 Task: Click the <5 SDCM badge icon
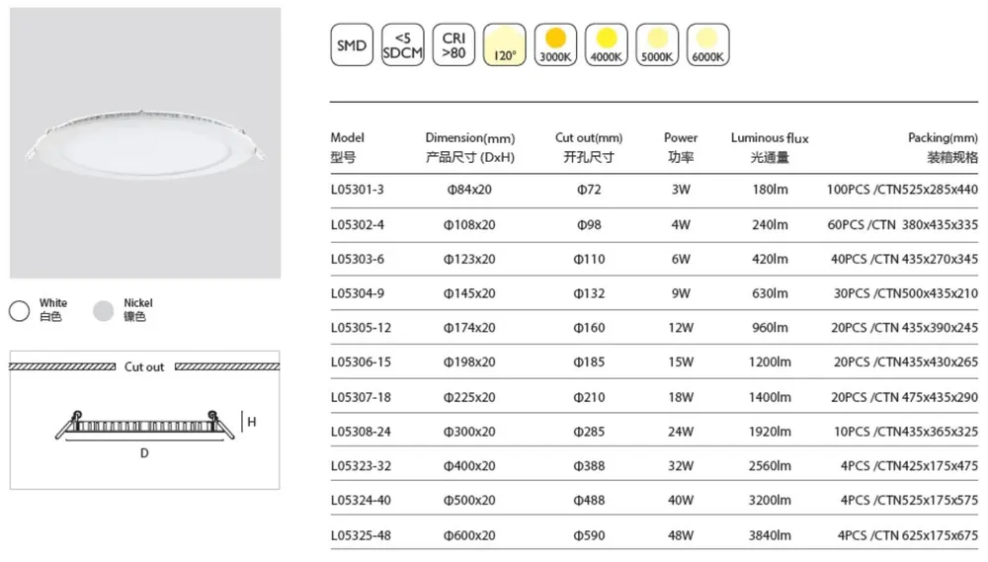tap(403, 44)
